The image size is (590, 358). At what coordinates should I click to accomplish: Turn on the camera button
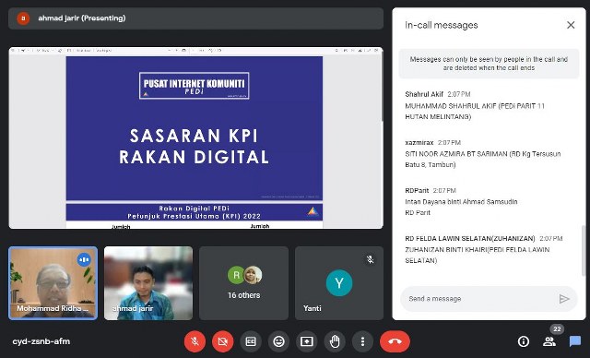[x=223, y=341]
